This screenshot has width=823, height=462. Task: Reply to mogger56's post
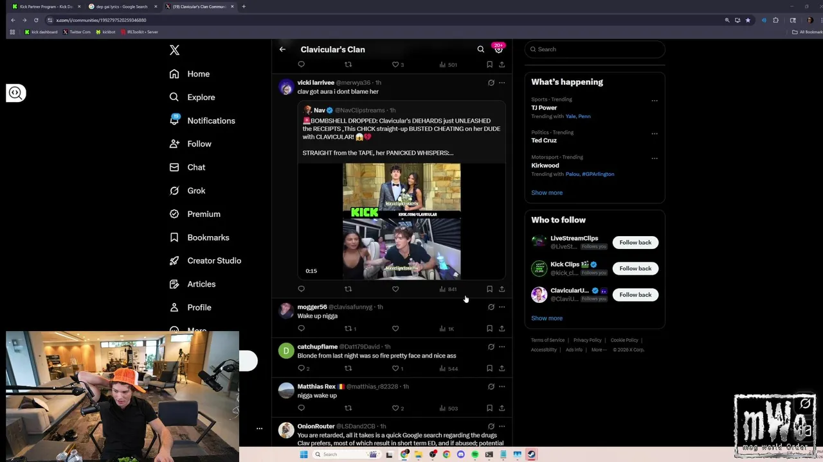pos(301,329)
